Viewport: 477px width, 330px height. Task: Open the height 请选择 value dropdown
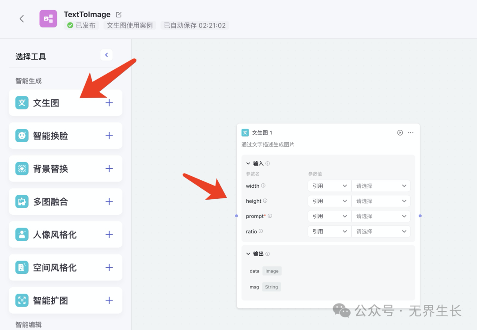(381, 201)
